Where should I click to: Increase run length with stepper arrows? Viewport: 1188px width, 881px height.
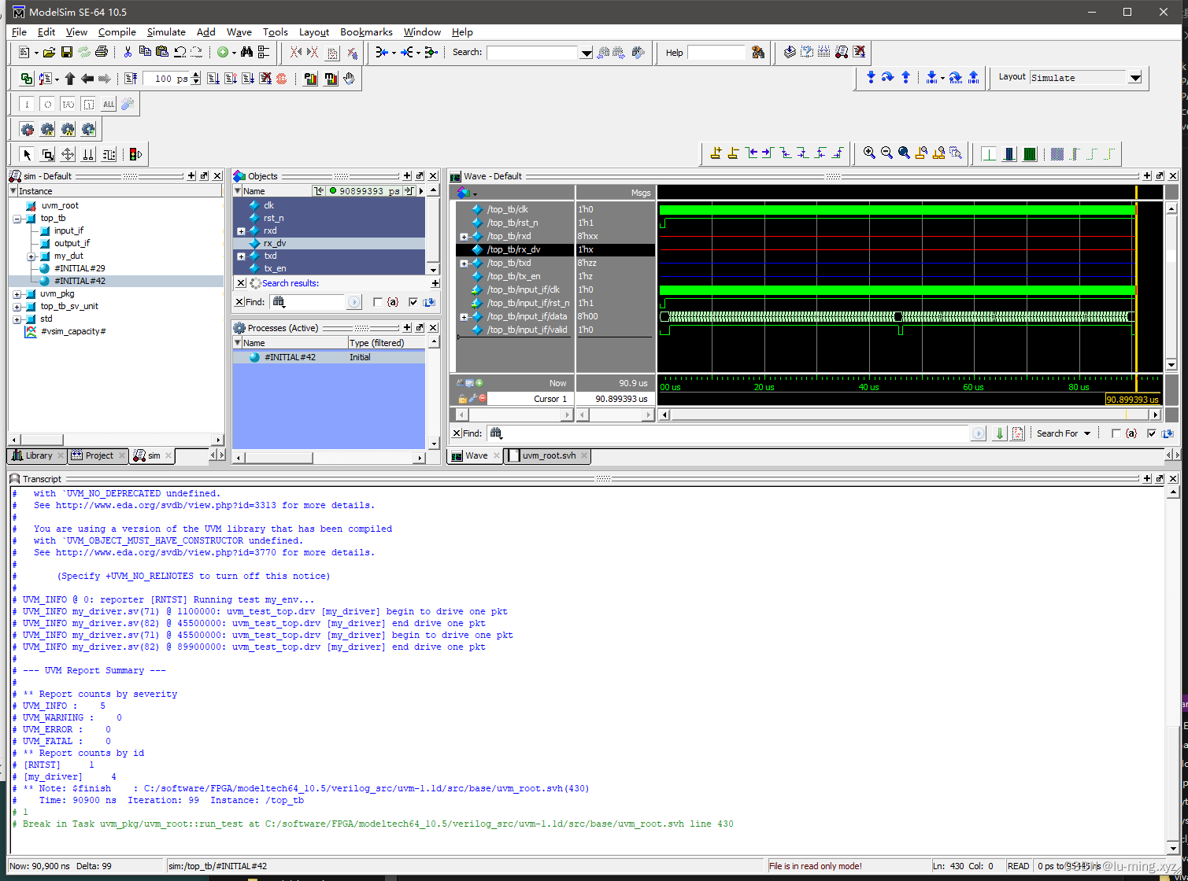pos(196,76)
